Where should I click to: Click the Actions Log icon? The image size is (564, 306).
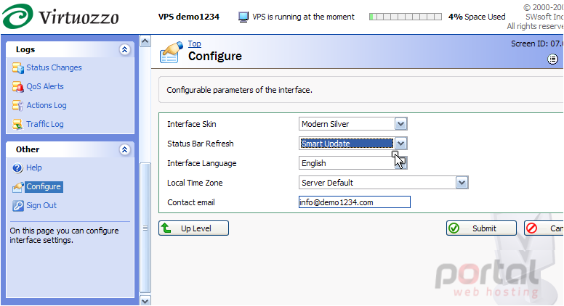pos(18,105)
